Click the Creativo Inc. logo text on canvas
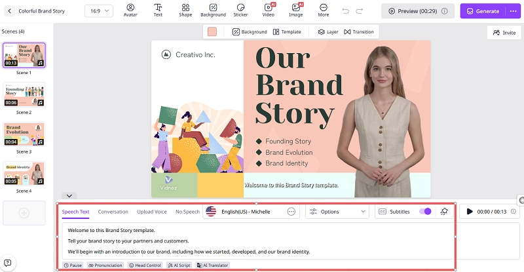The height and width of the screenshot is (272, 524). 195,54
